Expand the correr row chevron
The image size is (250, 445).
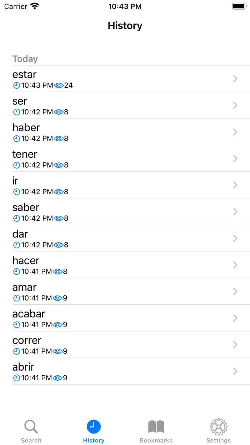[x=235, y=344]
